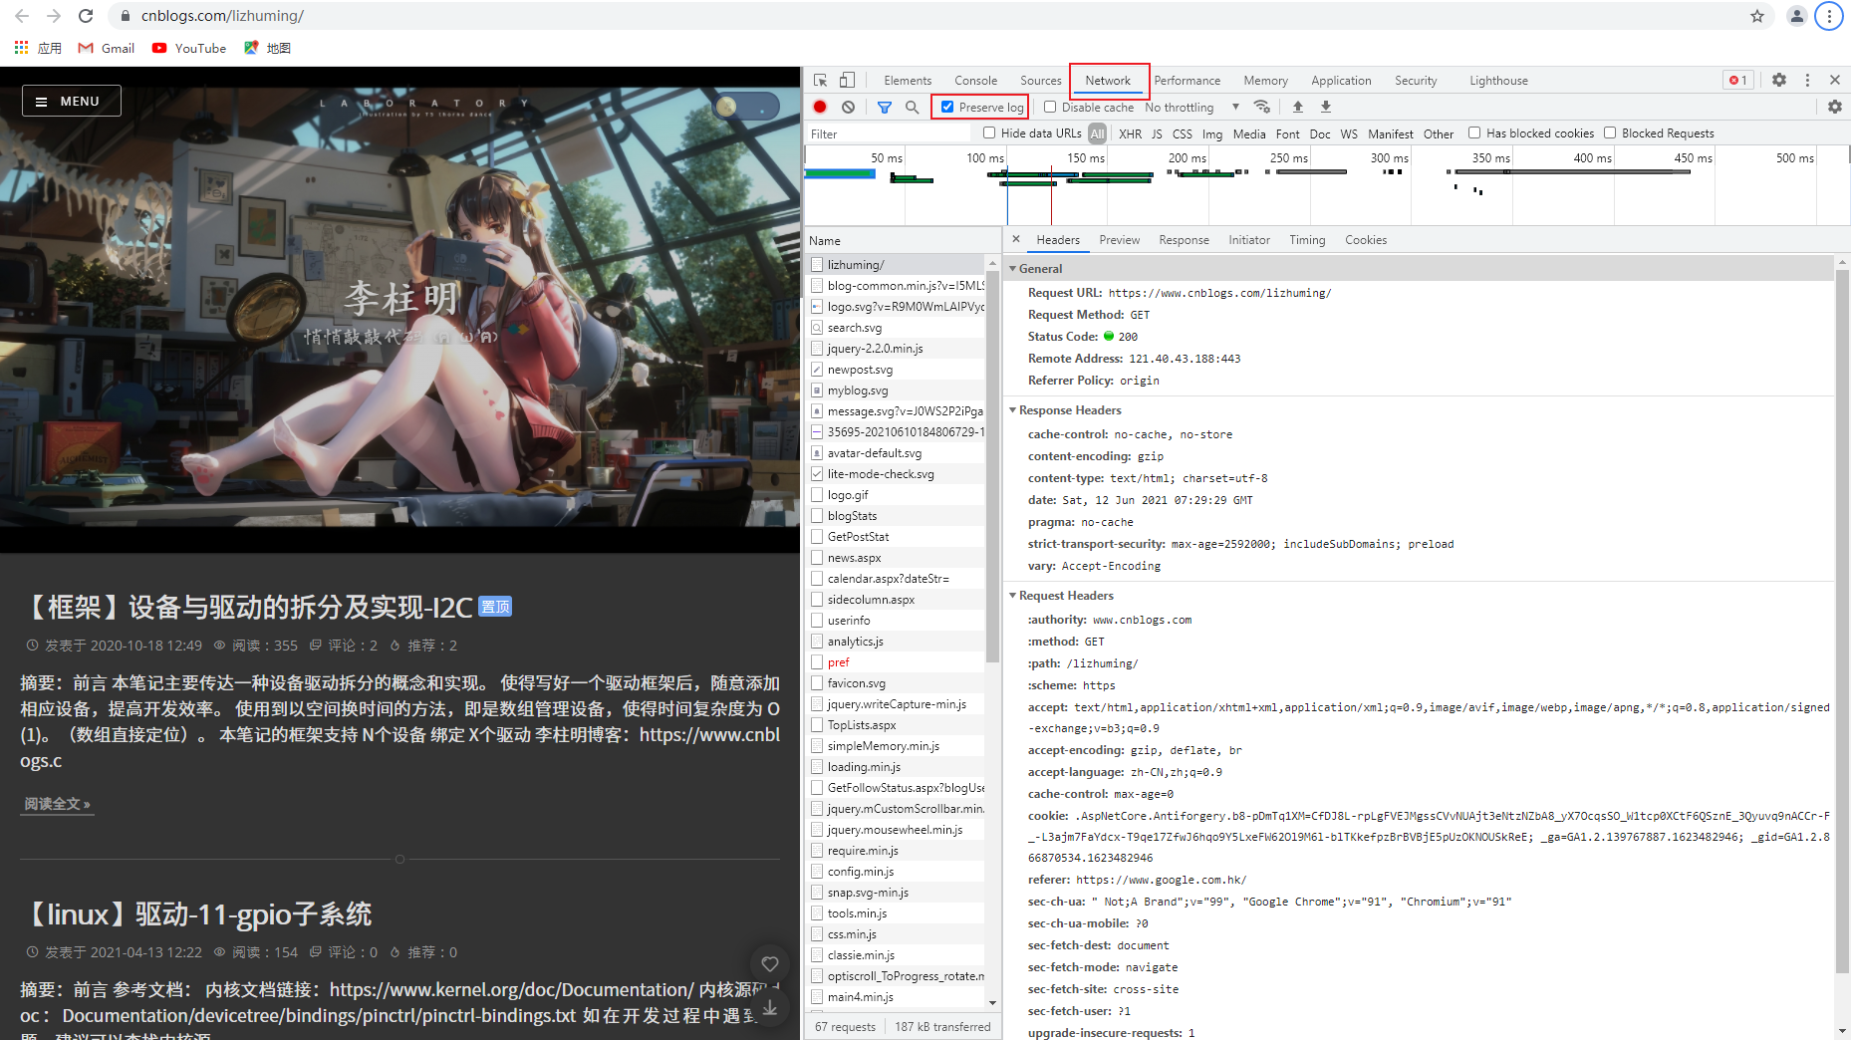Image resolution: width=1851 pixels, height=1040 pixels.
Task: Open the Performance tab
Action: point(1187,81)
